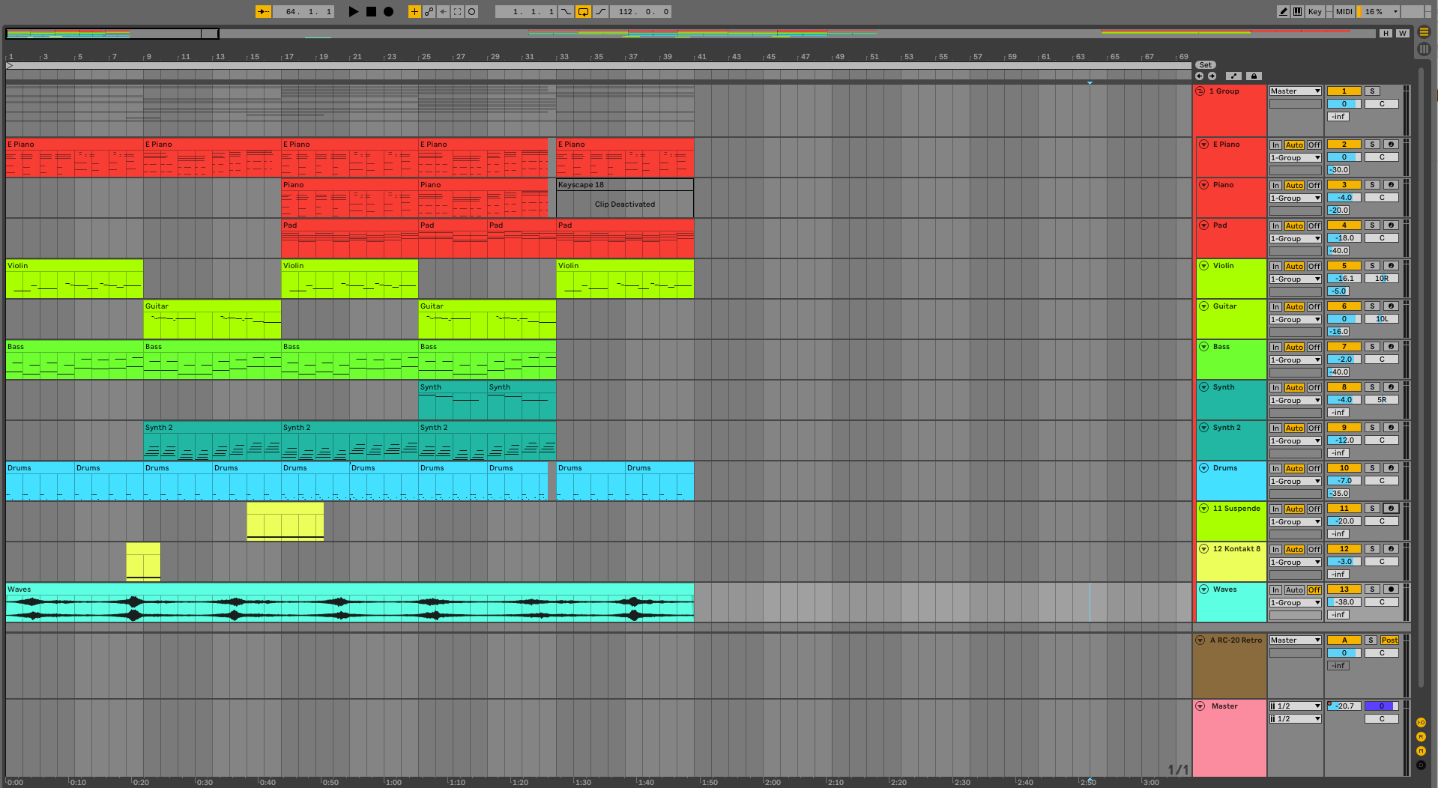Toggle Synth track activator number 8
The height and width of the screenshot is (788, 1438).
1344,387
